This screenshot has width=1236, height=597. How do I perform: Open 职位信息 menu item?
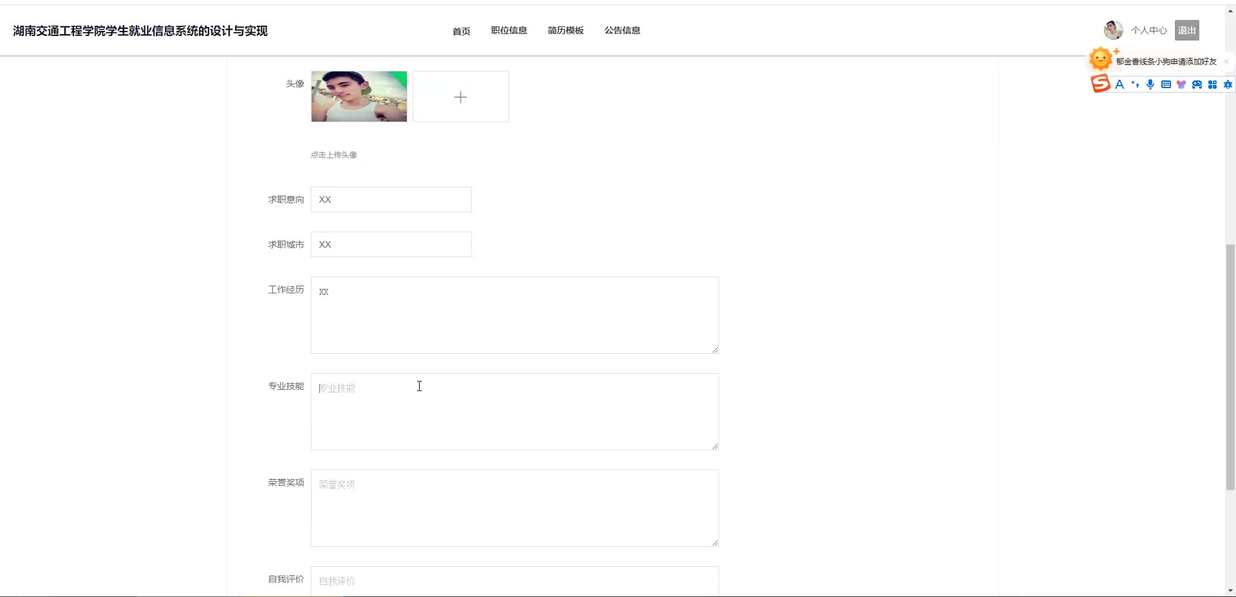pyautogui.click(x=509, y=30)
